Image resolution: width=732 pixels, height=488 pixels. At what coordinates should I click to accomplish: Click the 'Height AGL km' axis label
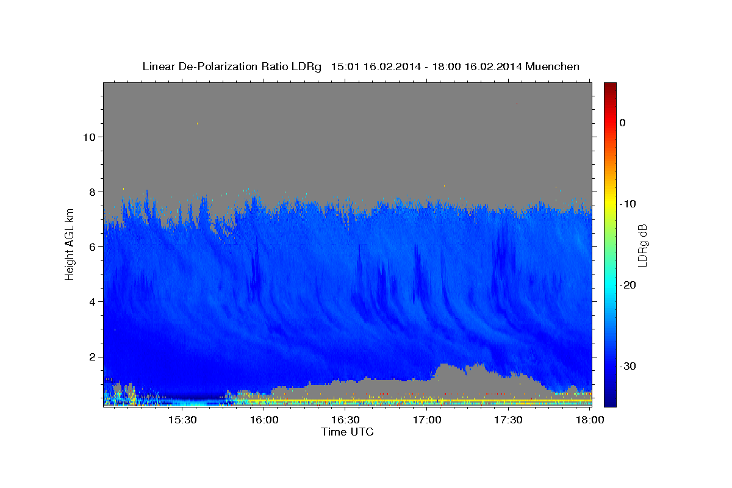pyautogui.click(x=70, y=244)
